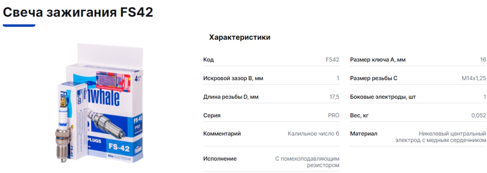Select the "Боковые электроды, шт" label

pos(383,97)
